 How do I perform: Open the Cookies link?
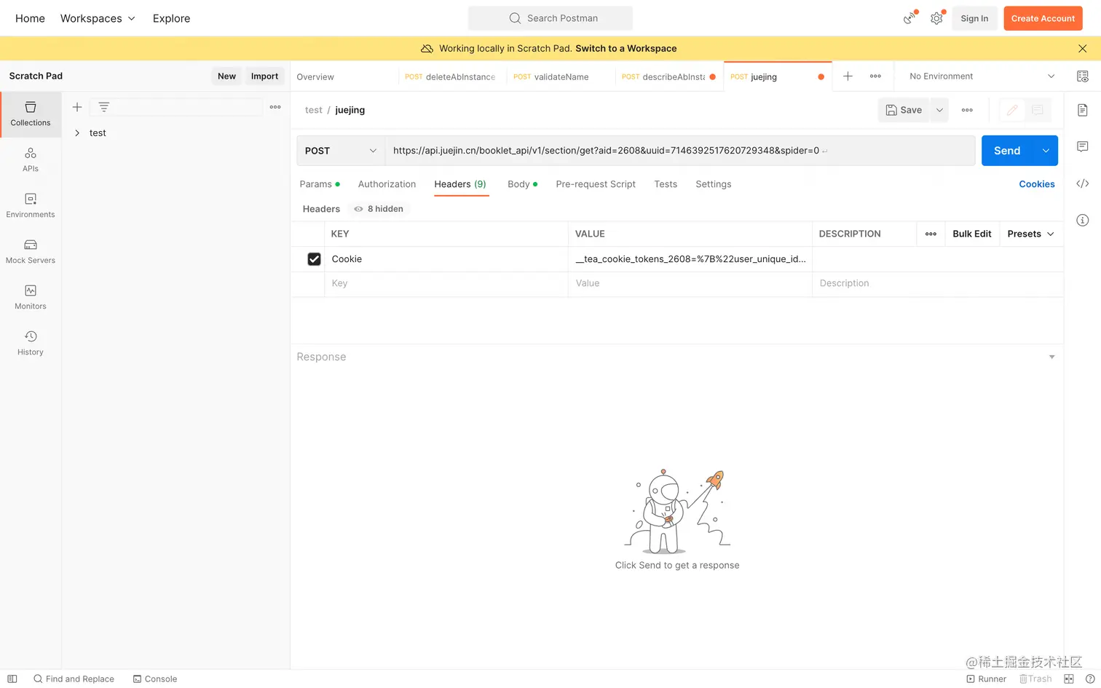[x=1037, y=184]
